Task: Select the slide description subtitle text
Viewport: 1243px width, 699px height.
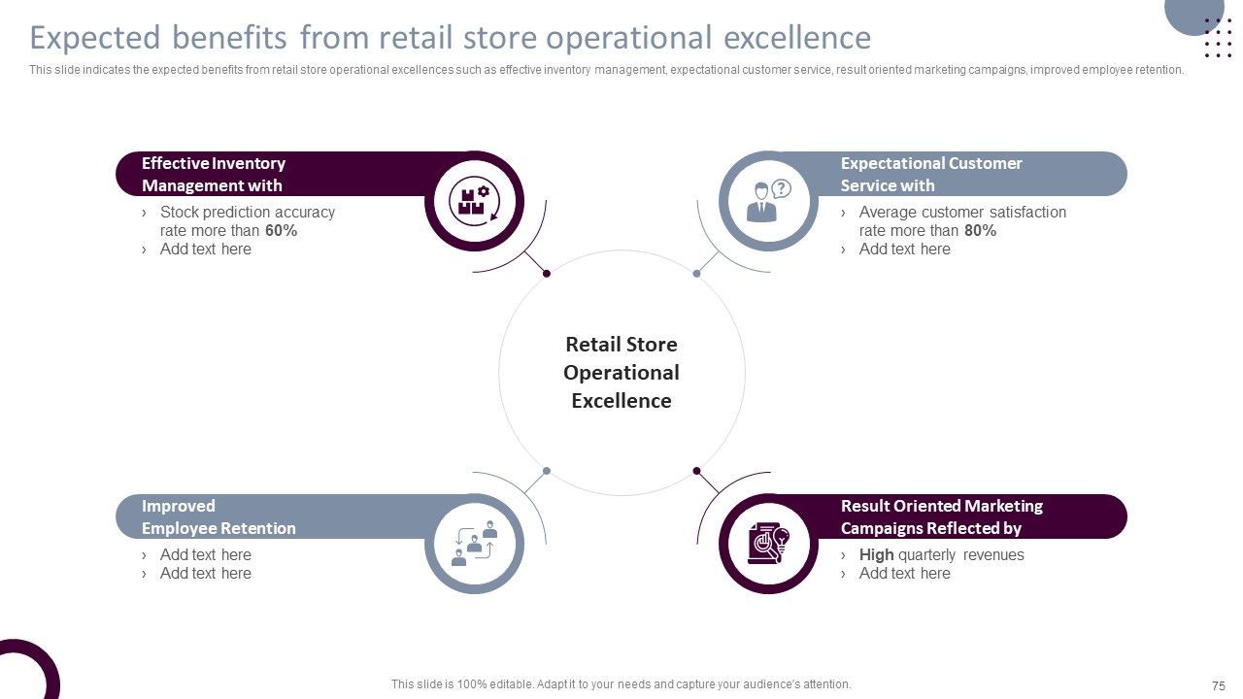Action: click(607, 70)
